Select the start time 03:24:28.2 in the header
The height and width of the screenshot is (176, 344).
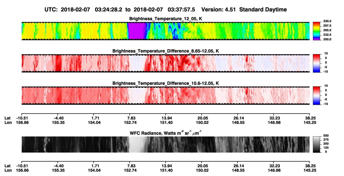pos(109,9)
